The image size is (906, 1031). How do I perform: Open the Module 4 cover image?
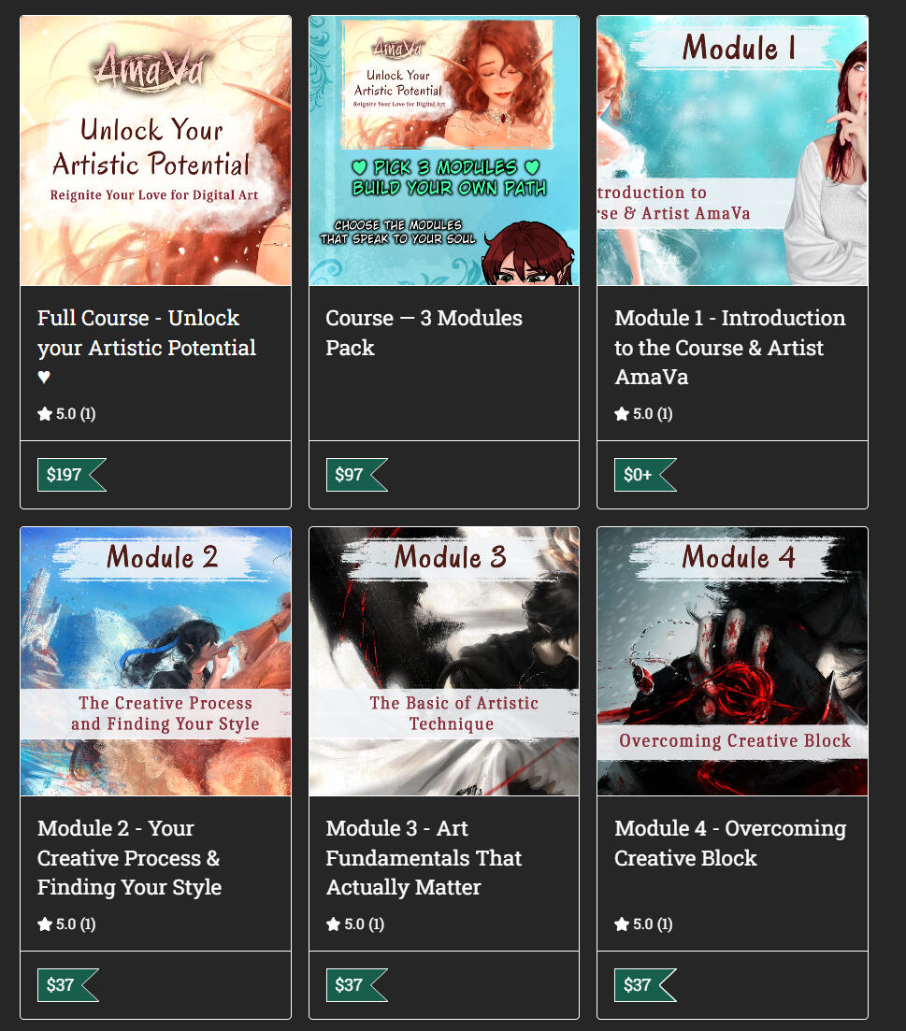pyautogui.click(x=732, y=662)
